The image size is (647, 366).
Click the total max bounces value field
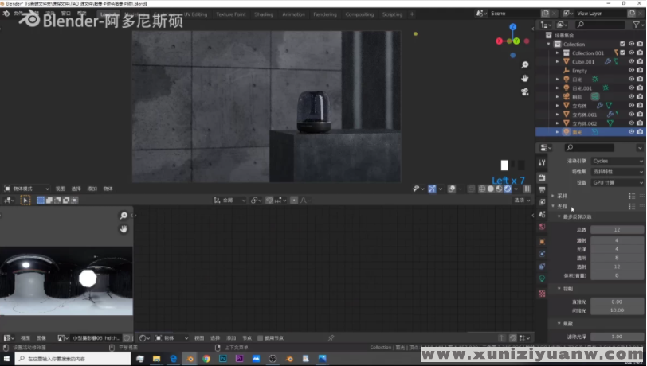click(617, 230)
